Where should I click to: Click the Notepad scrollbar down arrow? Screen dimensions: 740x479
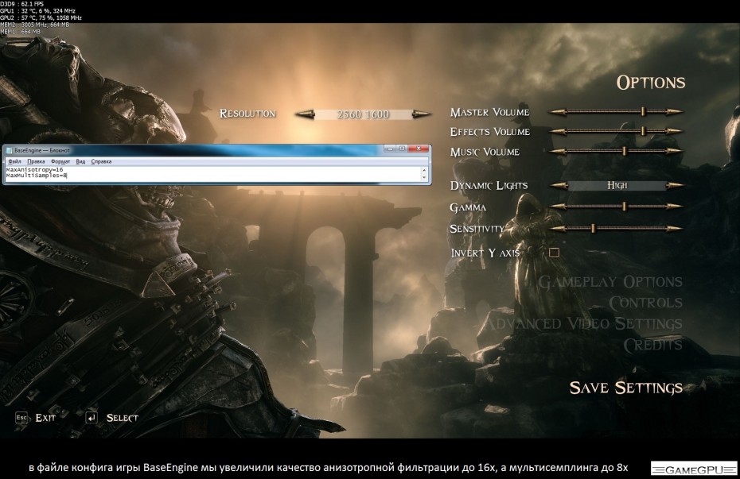[x=423, y=179]
